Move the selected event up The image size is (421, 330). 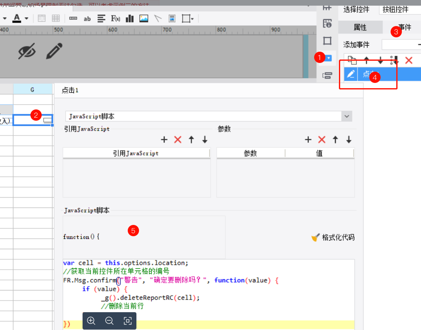point(367,60)
